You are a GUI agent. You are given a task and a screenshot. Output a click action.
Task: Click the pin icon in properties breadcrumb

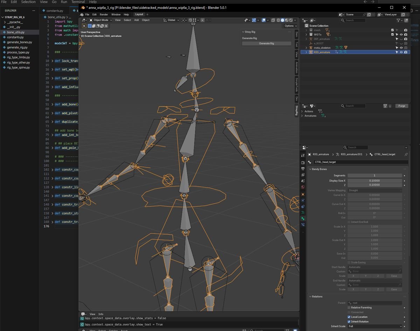[406, 154]
